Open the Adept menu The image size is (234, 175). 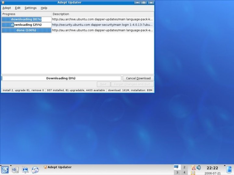6,8
